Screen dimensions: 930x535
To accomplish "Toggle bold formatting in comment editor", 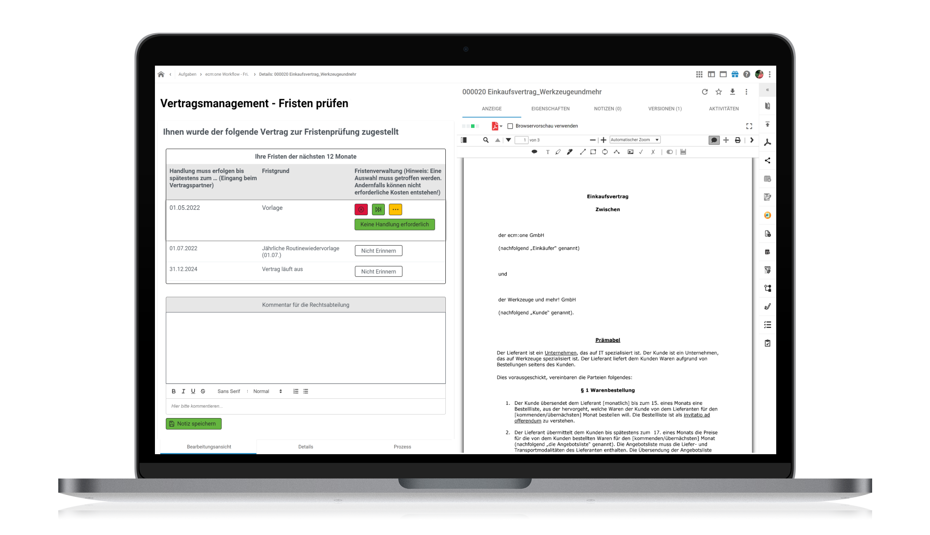I will coord(174,391).
